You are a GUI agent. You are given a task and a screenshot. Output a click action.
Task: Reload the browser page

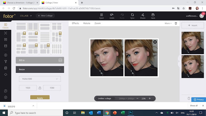click(14, 8)
